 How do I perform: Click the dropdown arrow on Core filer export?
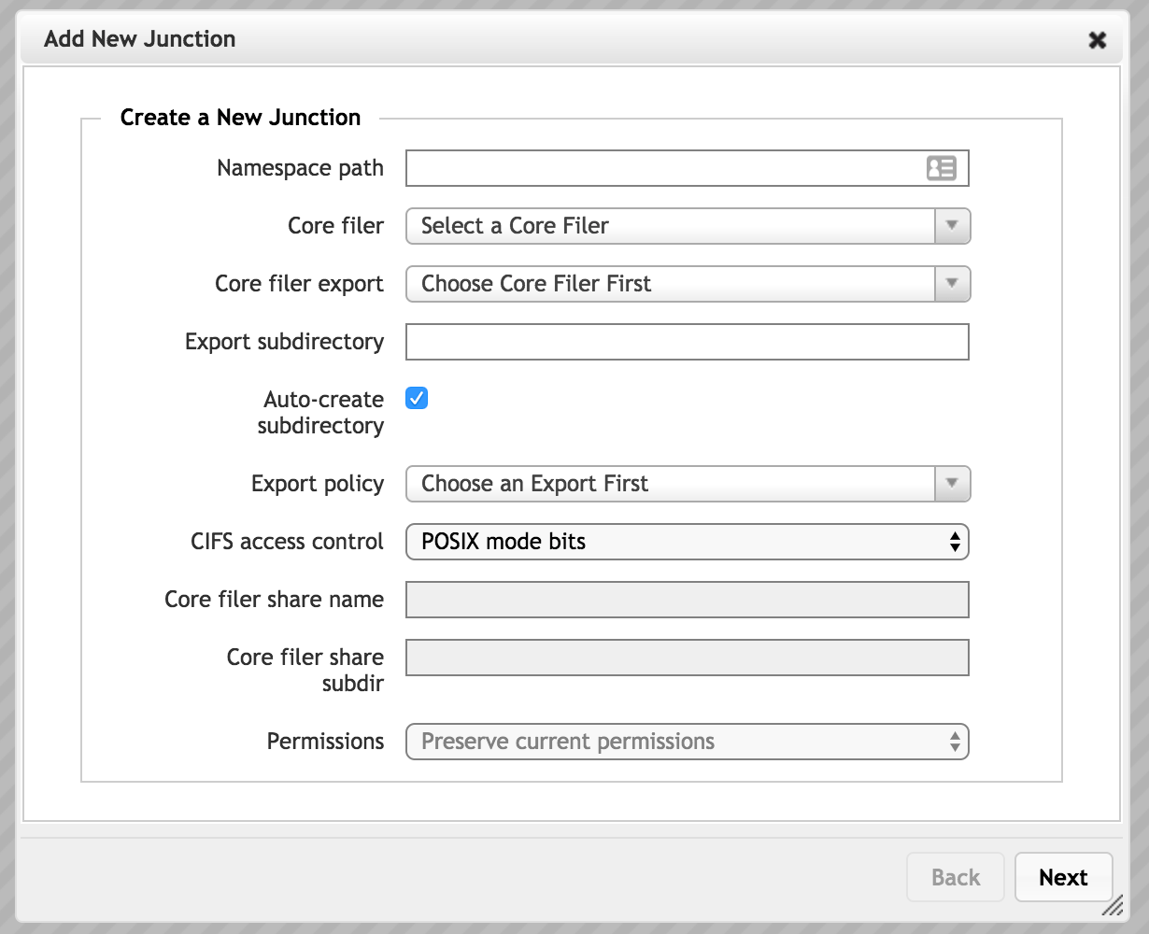[x=952, y=284]
